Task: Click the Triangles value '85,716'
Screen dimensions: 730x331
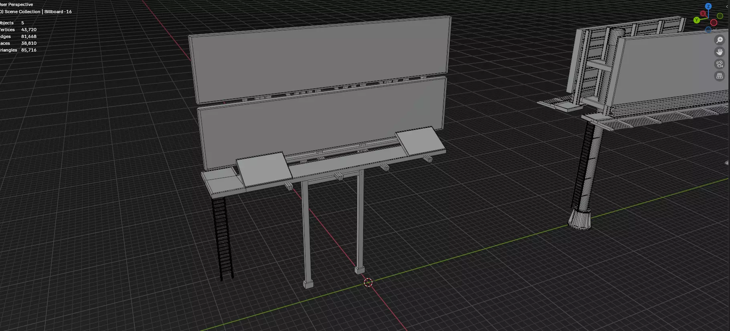Action: (x=29, y=50)
